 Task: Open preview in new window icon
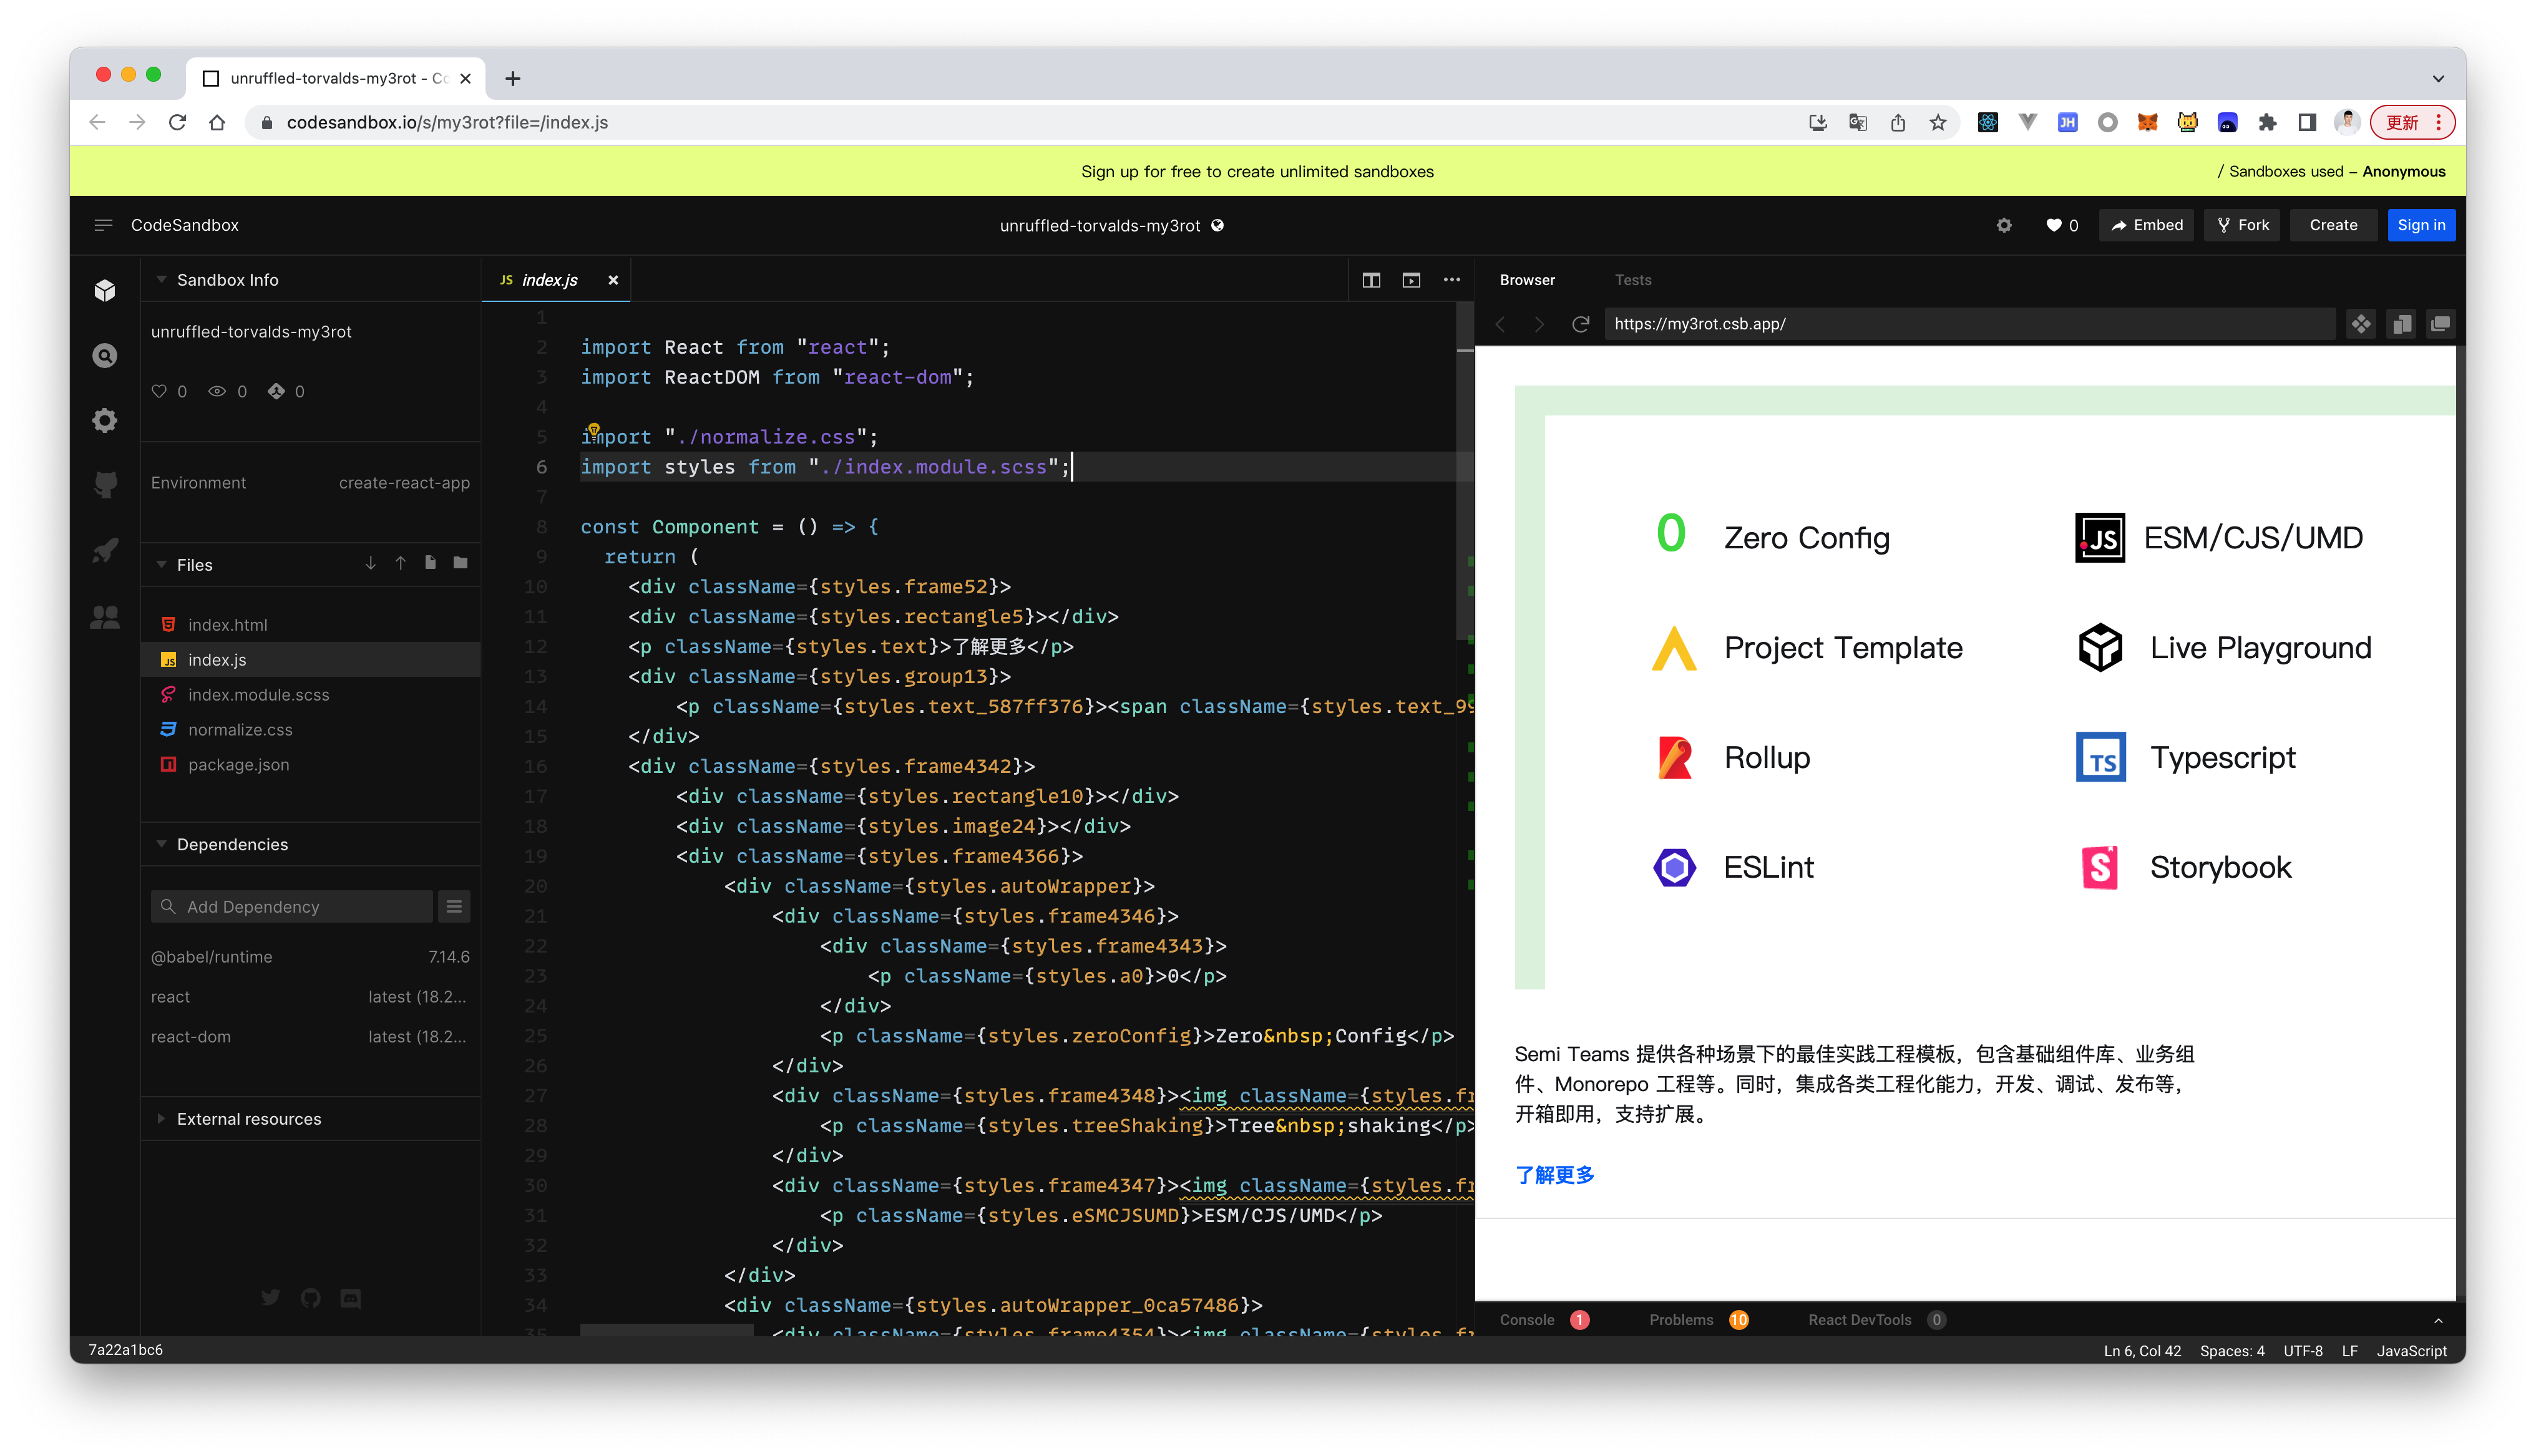pyautogui.click(x=2440, y=324)
